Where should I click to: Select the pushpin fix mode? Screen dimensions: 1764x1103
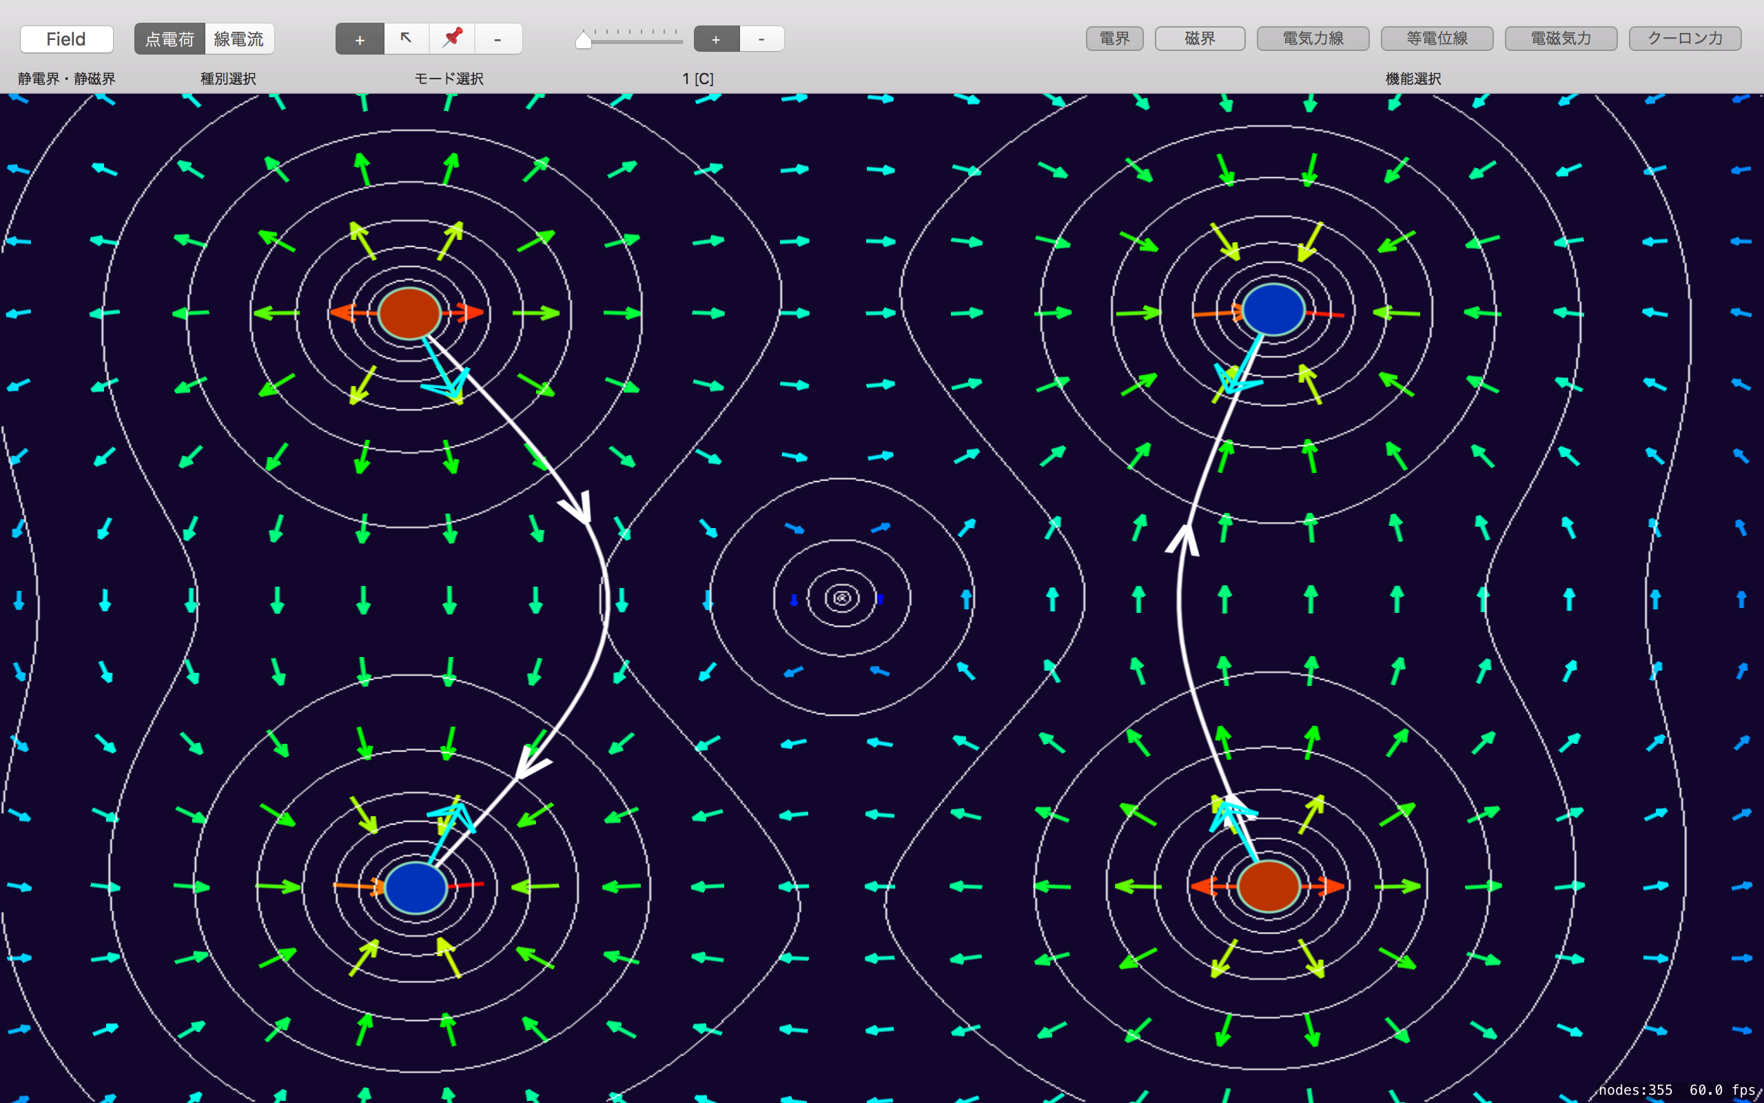click(x=452, y=39)
